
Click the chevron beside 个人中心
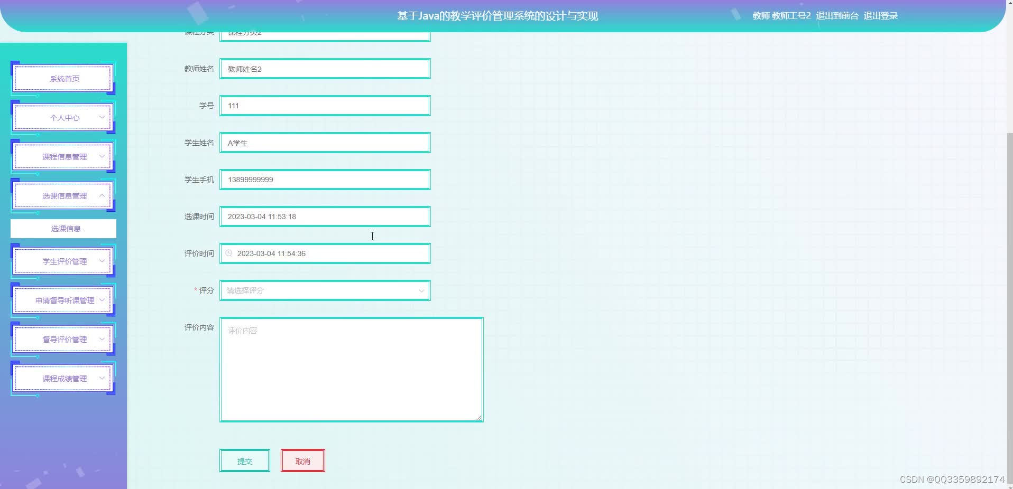pos(102,117)
